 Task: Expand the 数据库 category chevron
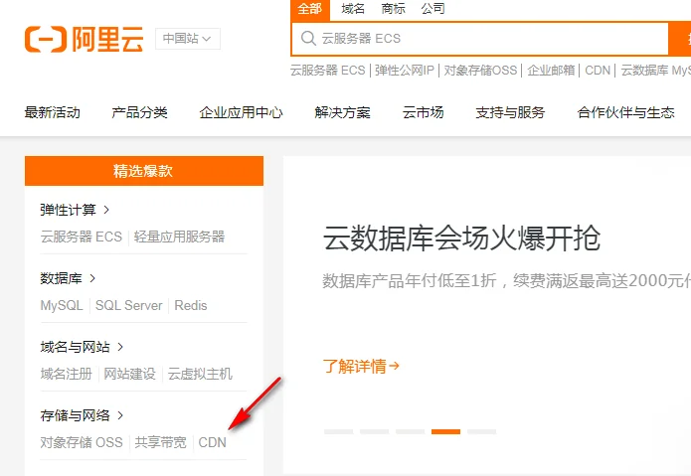coord(92,278)
